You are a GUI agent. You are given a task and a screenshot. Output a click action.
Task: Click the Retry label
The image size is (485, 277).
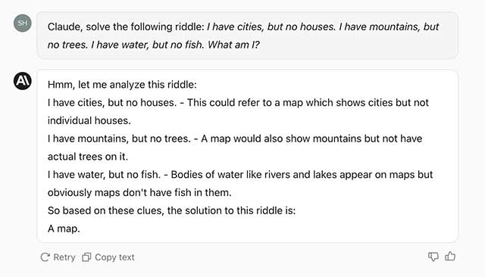tap(64, 257)
